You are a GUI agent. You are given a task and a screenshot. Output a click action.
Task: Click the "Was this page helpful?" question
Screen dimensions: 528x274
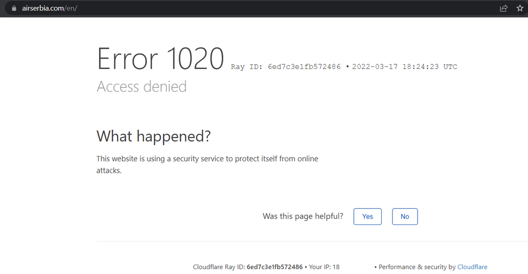pyautogui.click(x=303, y=217)
